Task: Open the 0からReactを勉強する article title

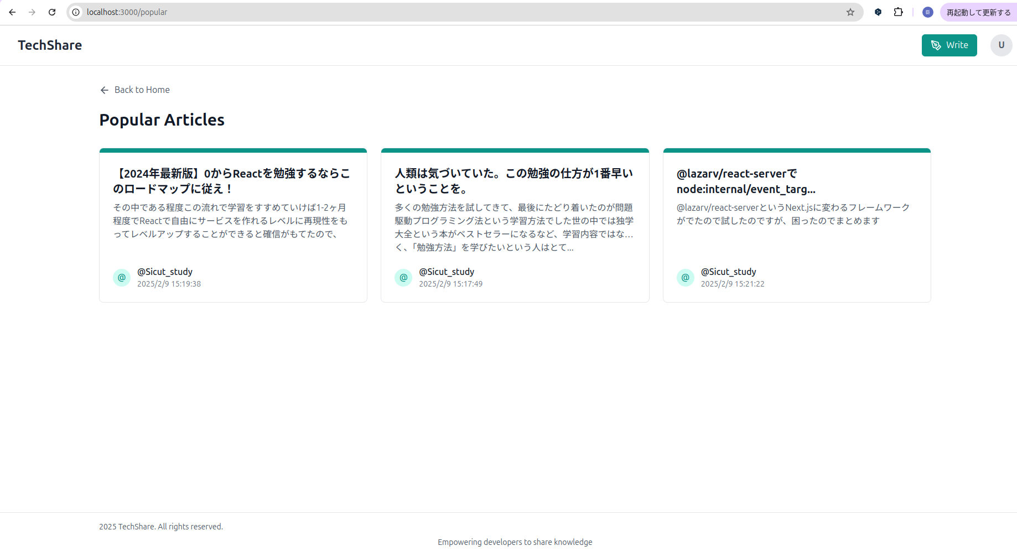Action: 232,181
